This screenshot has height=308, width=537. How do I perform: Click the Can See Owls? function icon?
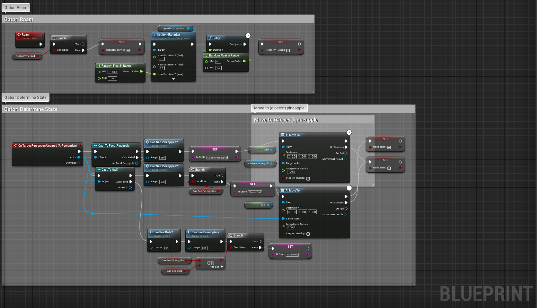click(x=151, y=232)
